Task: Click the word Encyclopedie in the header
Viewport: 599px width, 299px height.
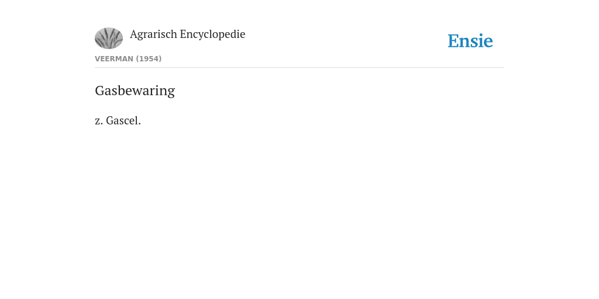Action: (212, 34)
